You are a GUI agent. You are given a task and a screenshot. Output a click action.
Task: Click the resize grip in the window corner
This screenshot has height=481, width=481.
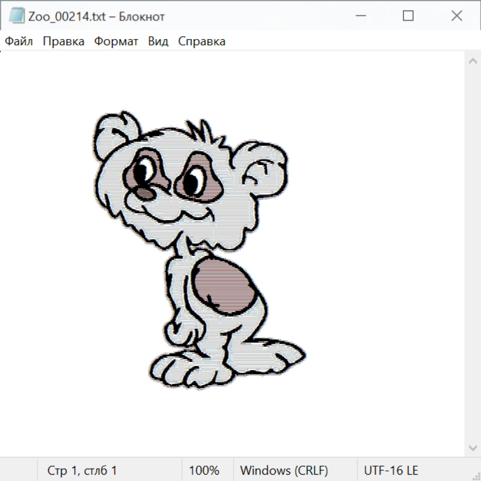pos(476,476)
